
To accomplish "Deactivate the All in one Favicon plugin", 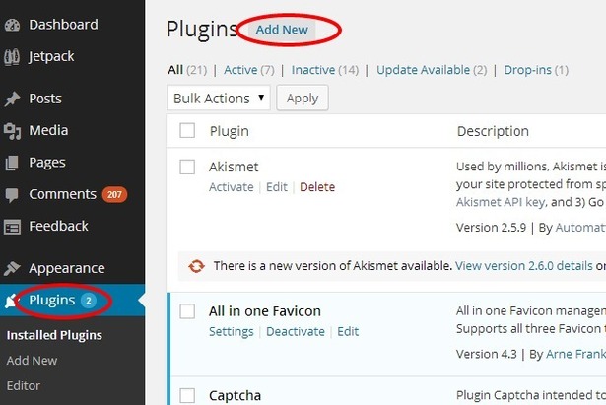I will click(x=296, y=331).
